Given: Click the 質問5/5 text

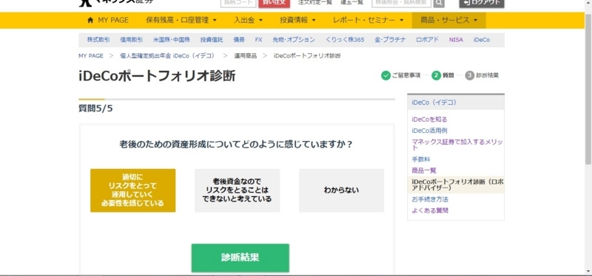Looking at the screenshot, I should [x=95, y=108].
